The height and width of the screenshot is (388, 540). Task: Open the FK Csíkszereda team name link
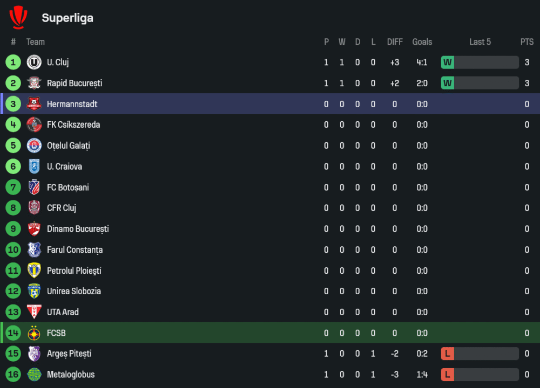click(x=73, y=125)
